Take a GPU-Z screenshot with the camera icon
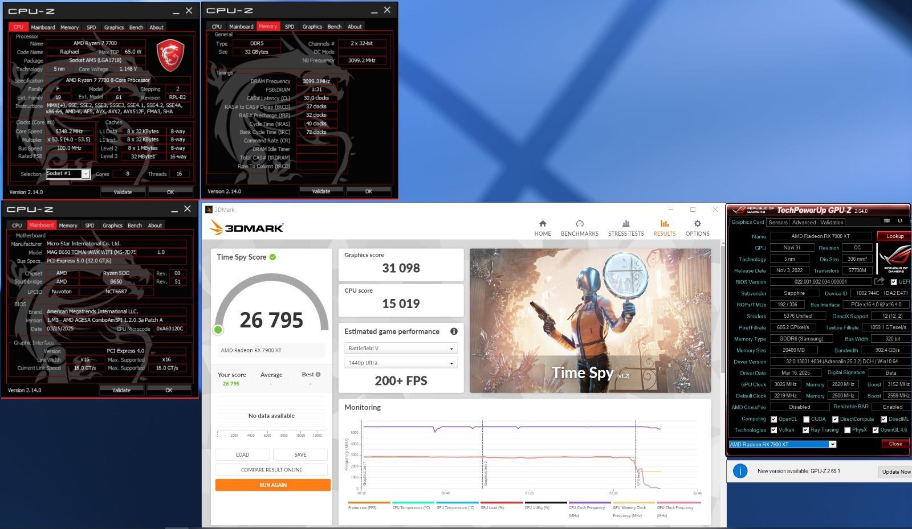The height and width of the screenshot is (529, 912). [886, 221]
